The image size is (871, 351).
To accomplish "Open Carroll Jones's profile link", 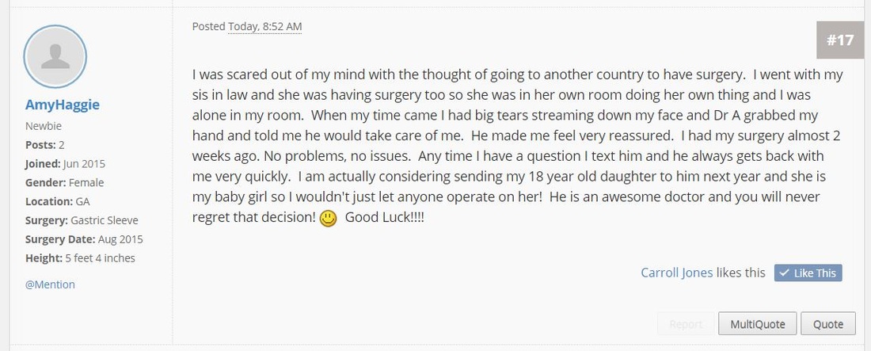I will tap(676, 273).
